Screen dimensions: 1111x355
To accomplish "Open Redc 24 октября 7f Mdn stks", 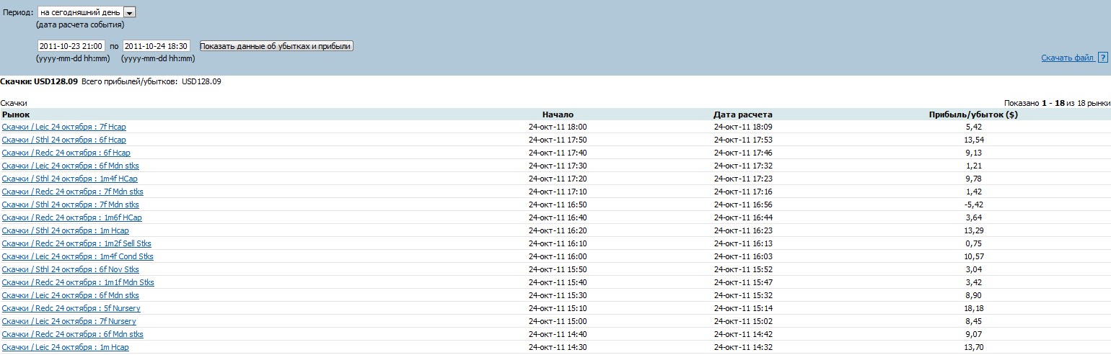I will 73,192.
